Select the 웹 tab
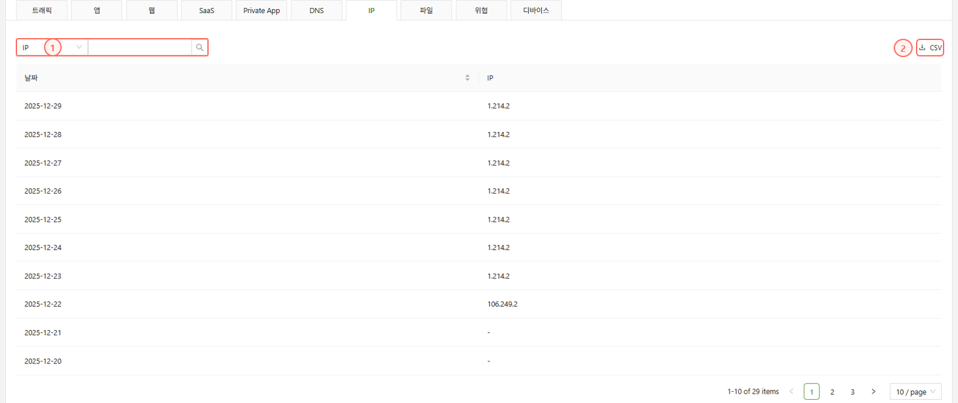 [x=152, y=11]
